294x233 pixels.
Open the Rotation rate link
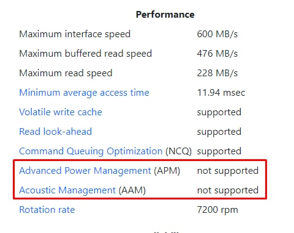pyautogui.click(x=47, y=210)
